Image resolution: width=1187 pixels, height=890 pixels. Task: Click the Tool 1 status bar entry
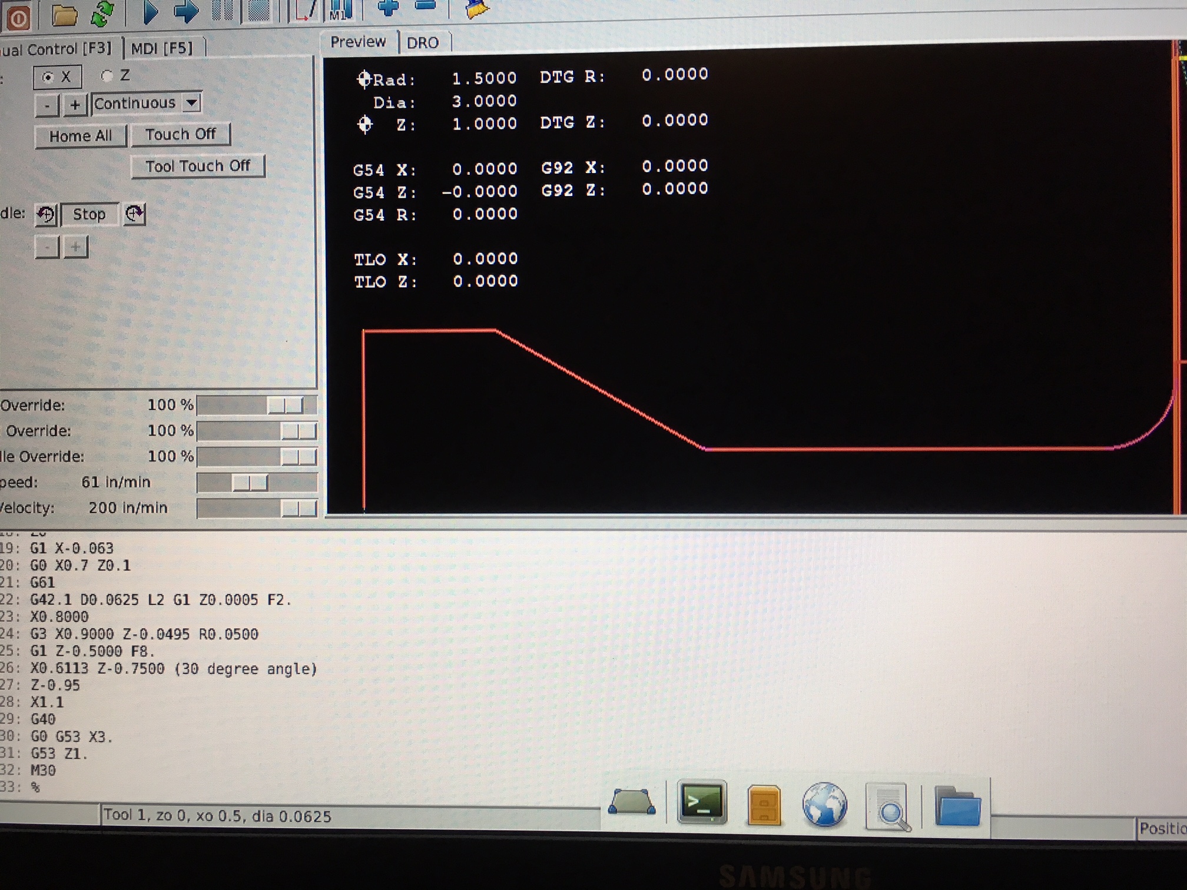pos(217,816)
